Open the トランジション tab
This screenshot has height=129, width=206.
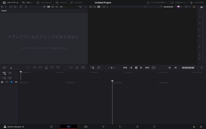44,3
